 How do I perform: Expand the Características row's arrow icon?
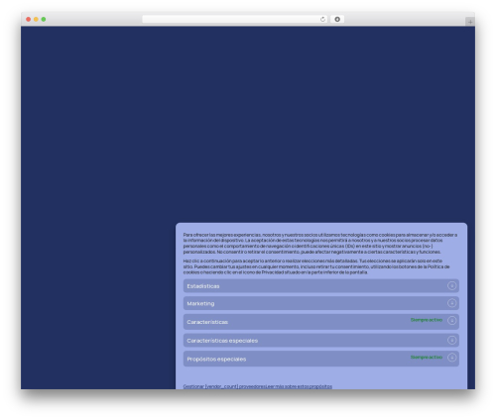tap(451, 321)
